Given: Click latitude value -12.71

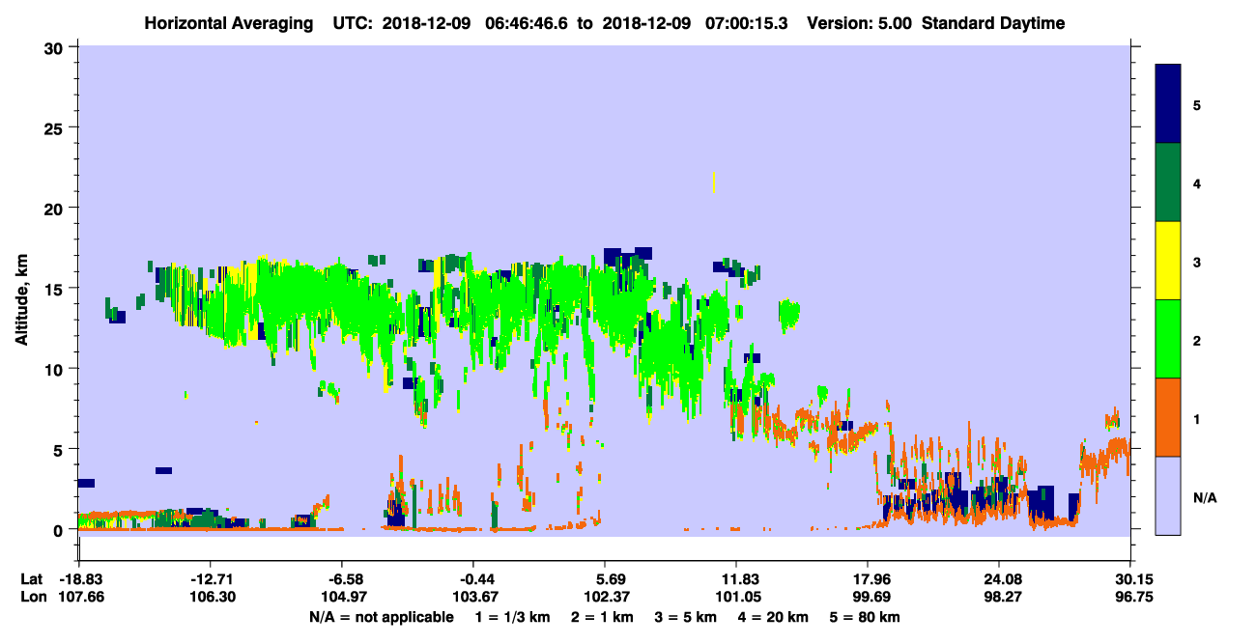Looking at the screenshot, I should pos(211,579).
